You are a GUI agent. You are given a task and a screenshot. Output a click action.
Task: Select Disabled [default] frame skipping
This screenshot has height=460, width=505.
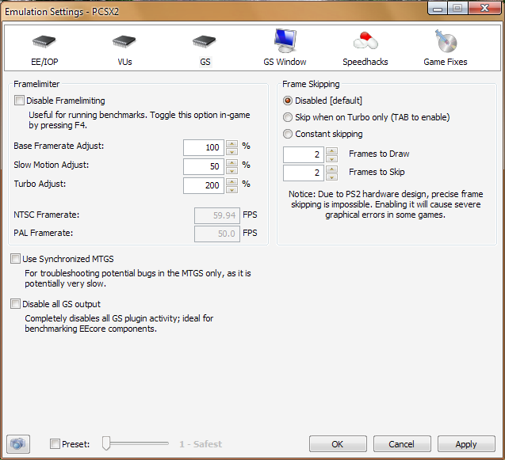pos(287,101)
